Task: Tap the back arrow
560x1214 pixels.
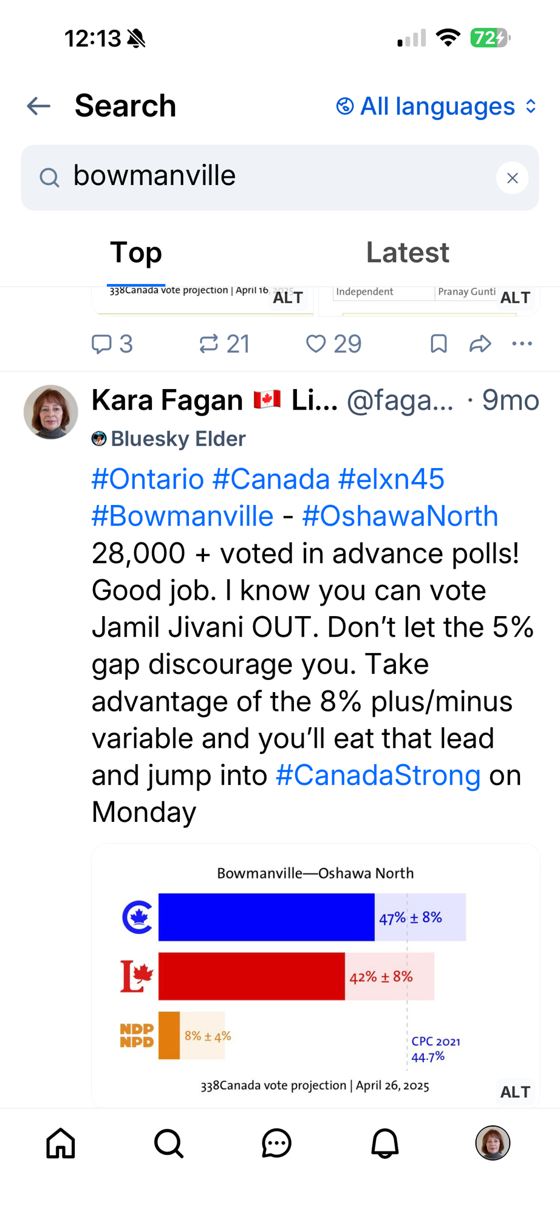Action: 39,106
